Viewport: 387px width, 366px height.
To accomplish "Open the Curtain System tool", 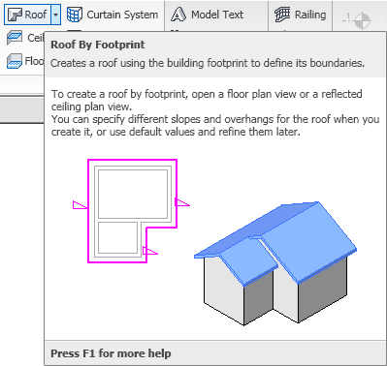I will tap(113, 15).
